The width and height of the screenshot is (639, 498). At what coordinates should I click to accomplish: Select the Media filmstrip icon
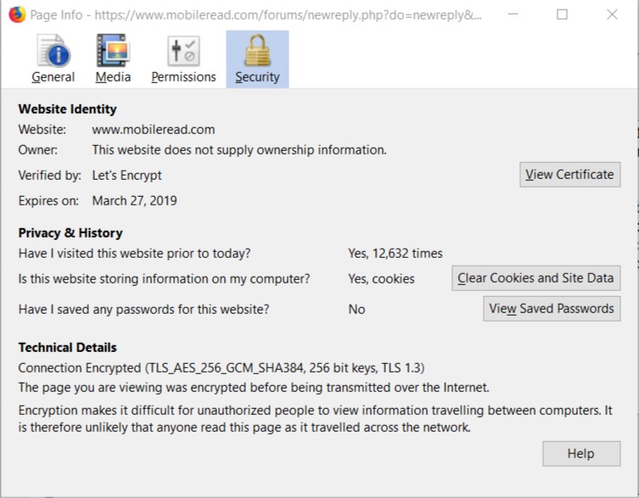point(113,52)
